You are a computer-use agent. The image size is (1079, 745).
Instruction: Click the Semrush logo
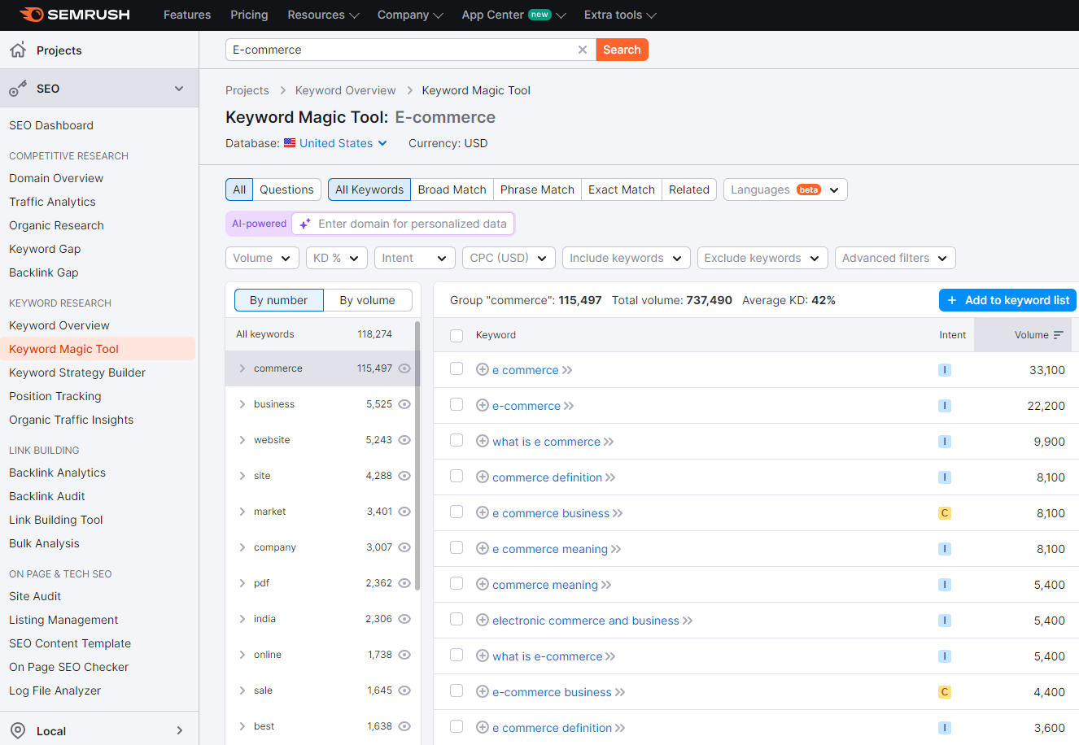pyautogui.click(x=75, y=15)
